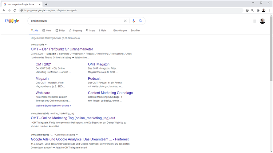Open OMT – Der Treffpunkt für Onlinemarketer result
273x153 pixels.
point(62,49)
